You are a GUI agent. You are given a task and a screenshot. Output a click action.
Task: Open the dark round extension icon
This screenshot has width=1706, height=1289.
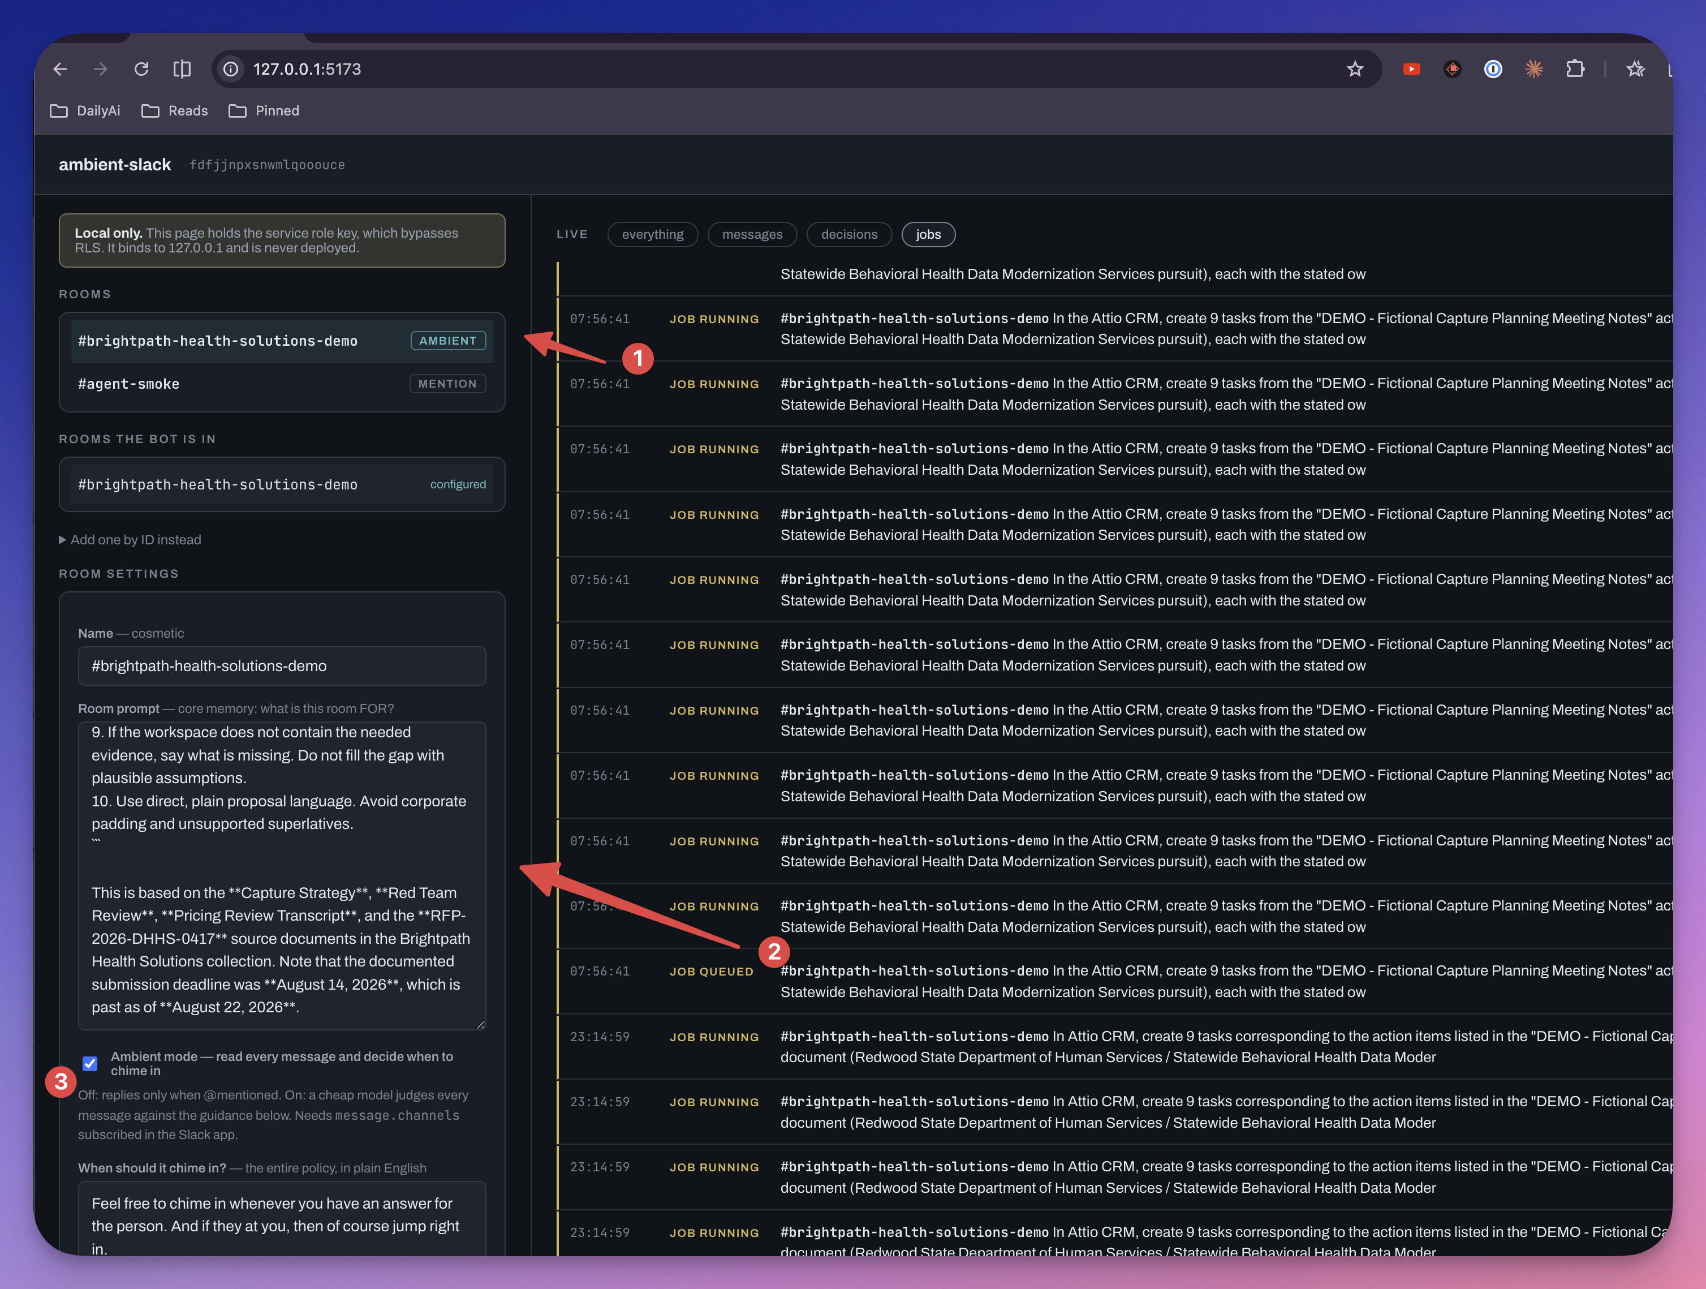click(x=1452, y=70)
